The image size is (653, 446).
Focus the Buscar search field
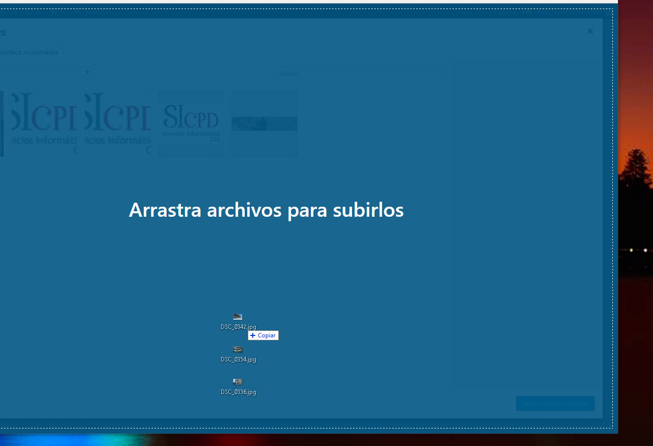[361, 74]
